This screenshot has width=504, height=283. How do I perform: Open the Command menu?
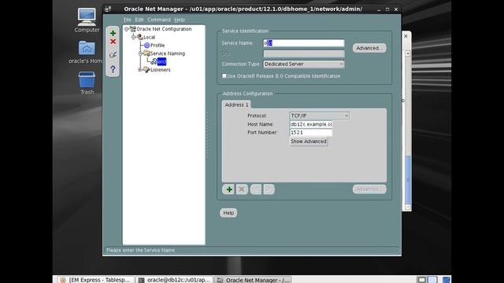(x=159, y=20)
